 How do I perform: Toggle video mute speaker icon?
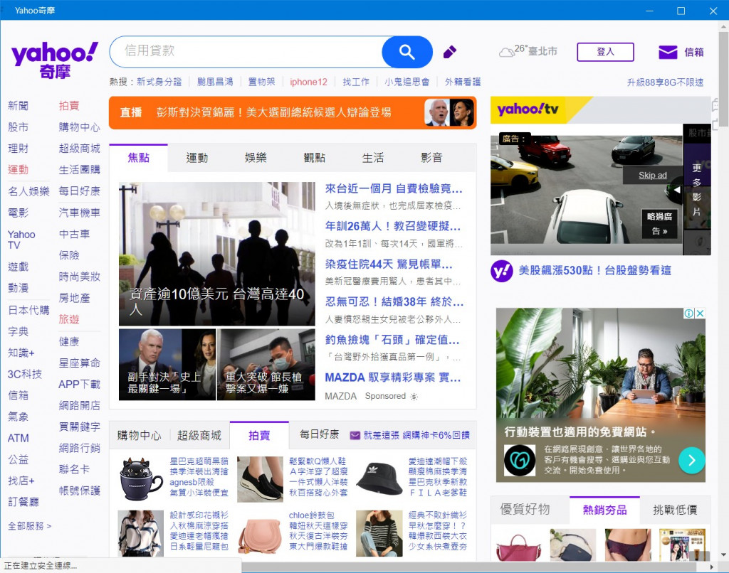pyautogui.click(x=677, y=190)
